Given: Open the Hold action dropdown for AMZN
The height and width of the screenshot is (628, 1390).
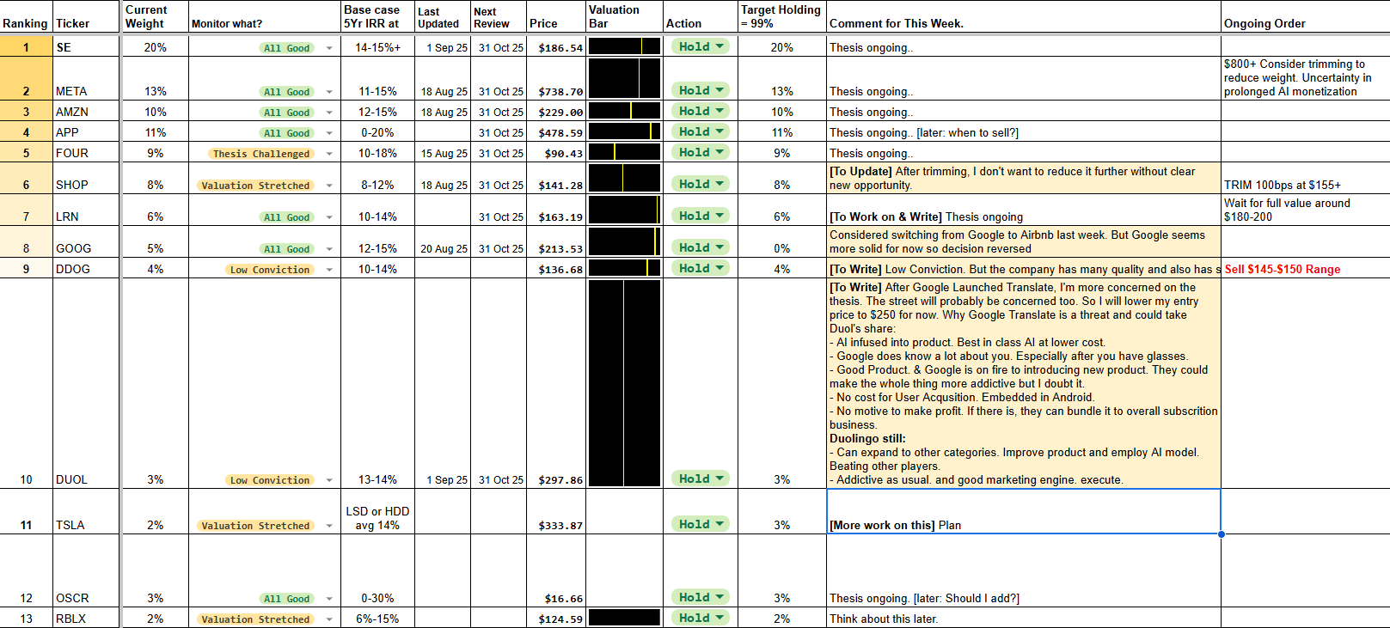Looking at the screenshot, I should click(701, 111).
